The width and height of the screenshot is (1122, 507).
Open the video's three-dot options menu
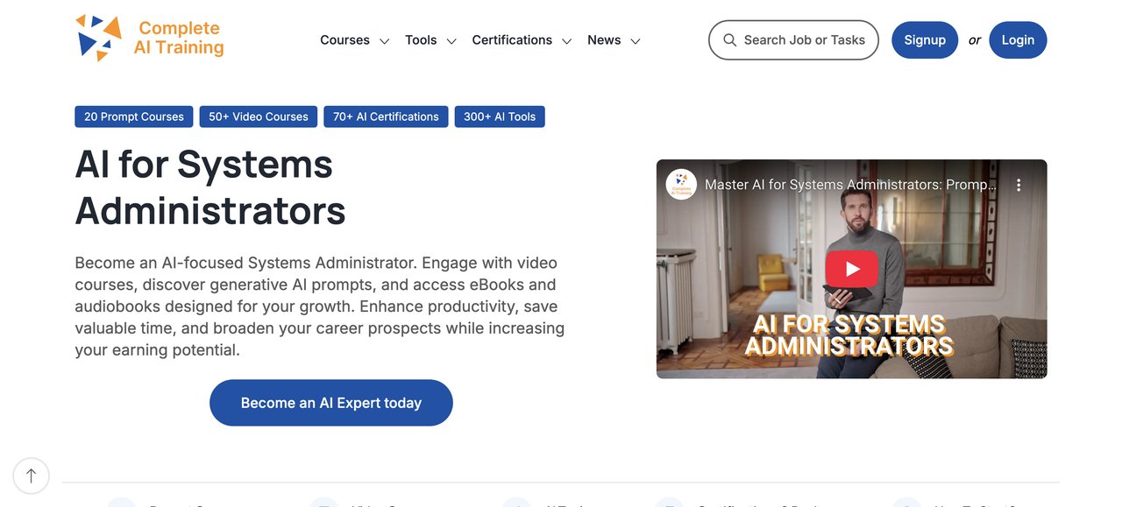(x=1019, y=185)
